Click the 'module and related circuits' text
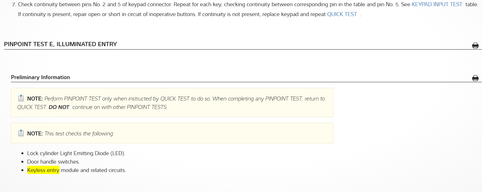The image size is (482, 192). point(93,170)
